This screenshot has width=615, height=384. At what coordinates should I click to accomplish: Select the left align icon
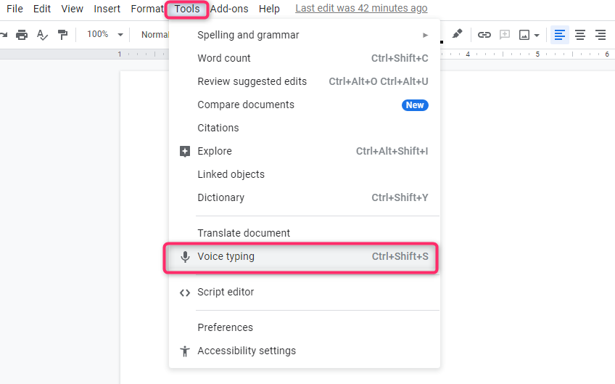point(560,35)
